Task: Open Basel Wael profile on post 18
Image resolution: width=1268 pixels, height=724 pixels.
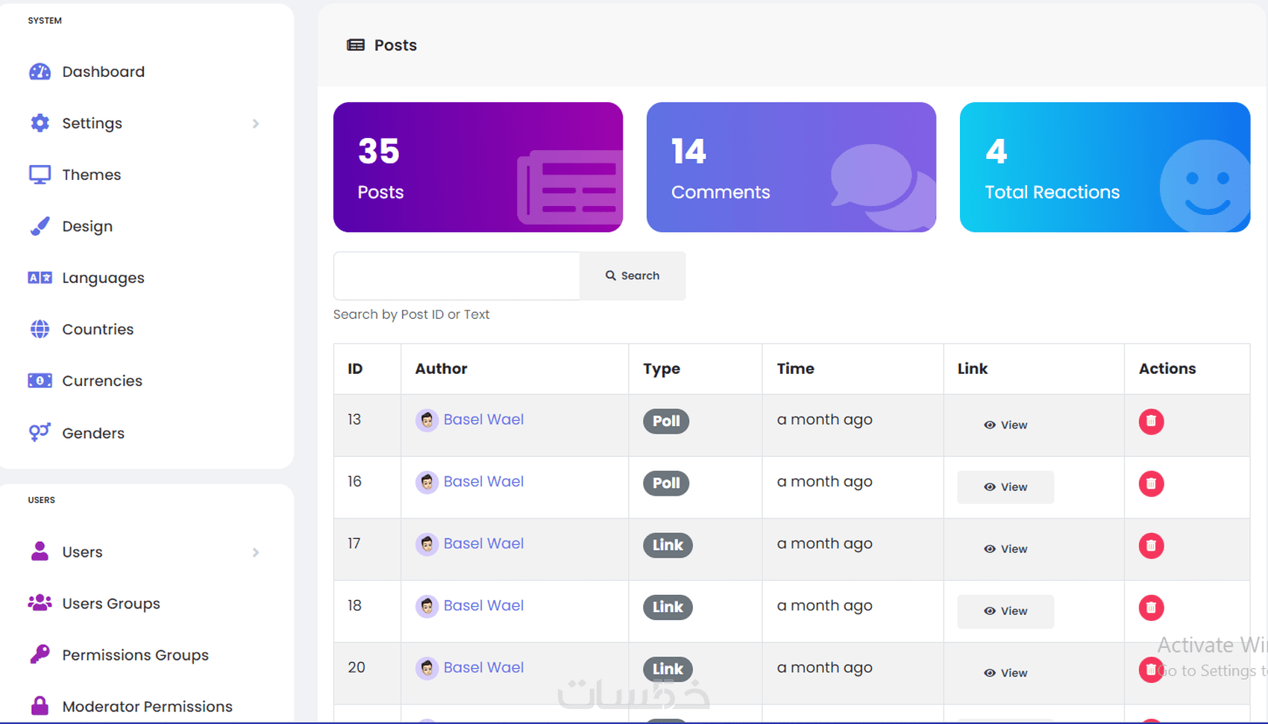Action: coord(483,605)
